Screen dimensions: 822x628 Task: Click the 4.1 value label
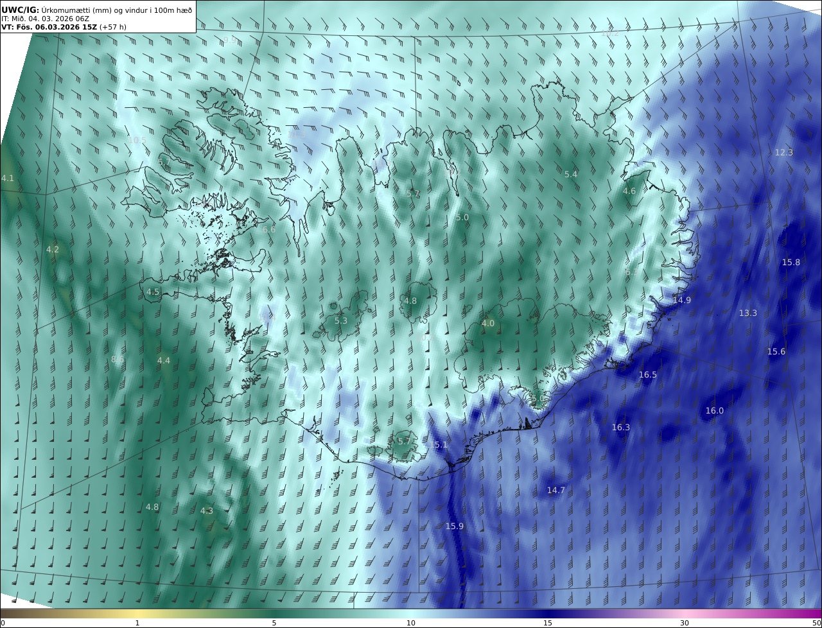tap(7, 179)
